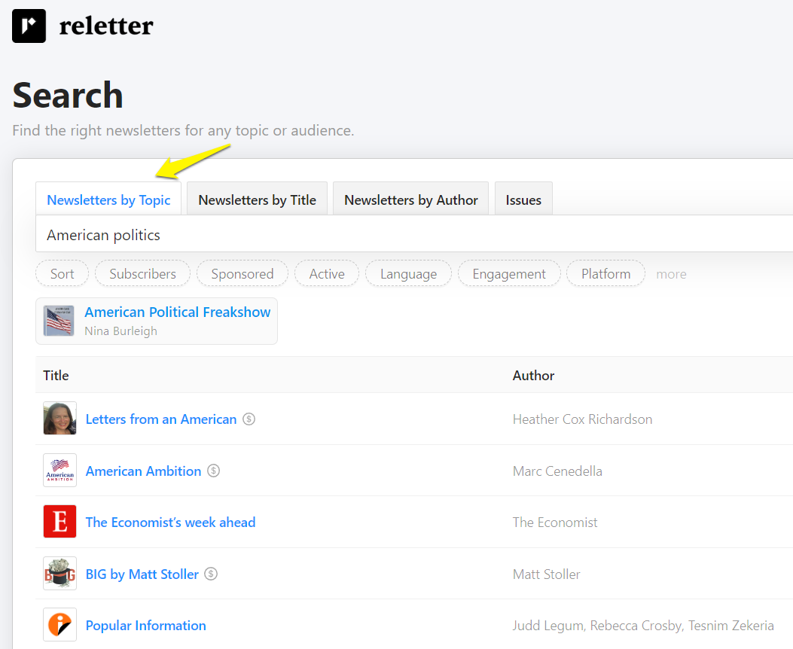
Task: Click the Popular Information newsletter icon
Action: tap(59, 624)
